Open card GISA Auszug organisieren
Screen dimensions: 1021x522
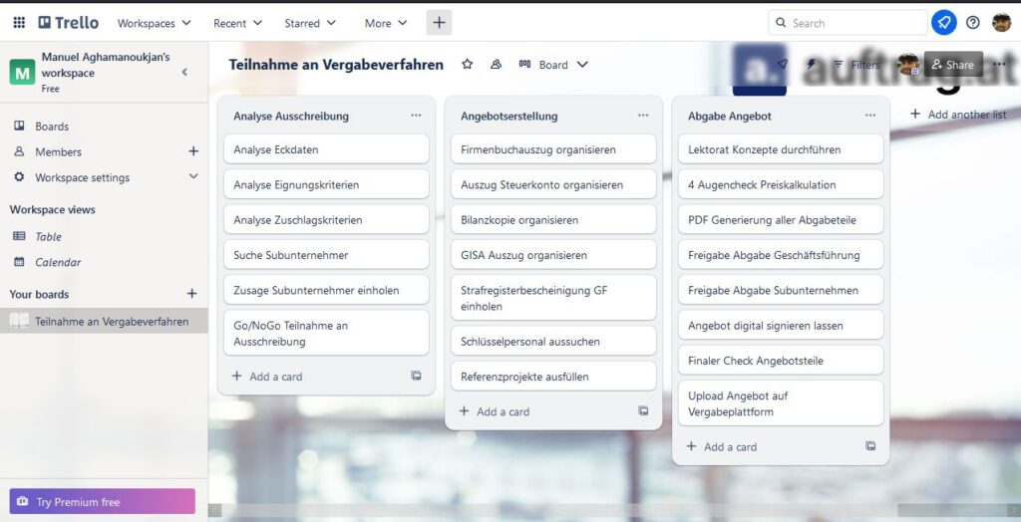[x=553, y=254]
